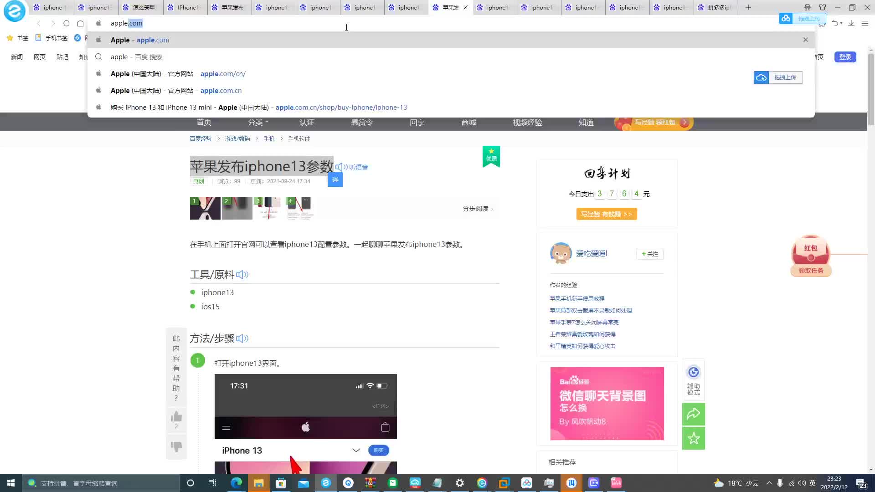This screenshot has height=492, width=875.
Task: Click the Microsoft Edge browser icon
Action: (237, 482)
